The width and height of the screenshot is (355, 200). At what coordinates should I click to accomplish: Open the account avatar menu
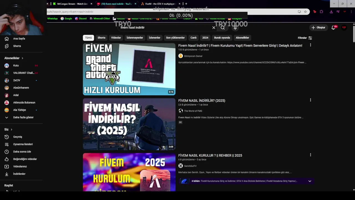click(x=344, y=27)
